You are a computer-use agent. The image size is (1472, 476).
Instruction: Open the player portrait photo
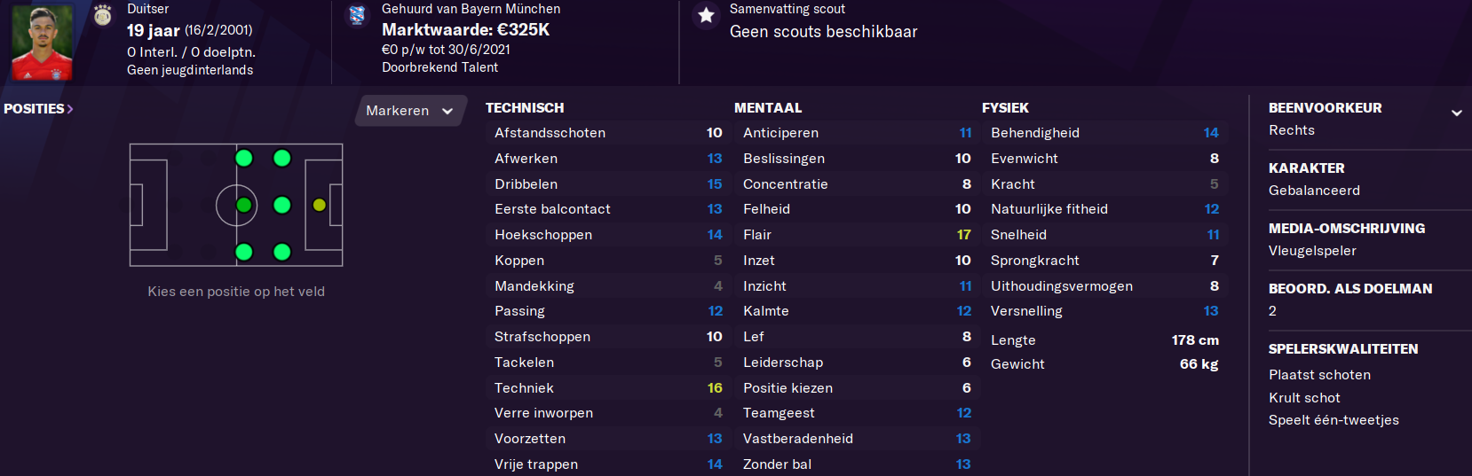click(42, 42)
